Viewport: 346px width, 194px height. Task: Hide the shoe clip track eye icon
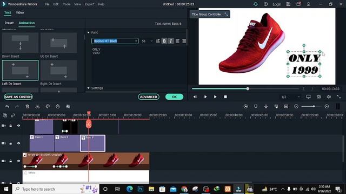18,161
